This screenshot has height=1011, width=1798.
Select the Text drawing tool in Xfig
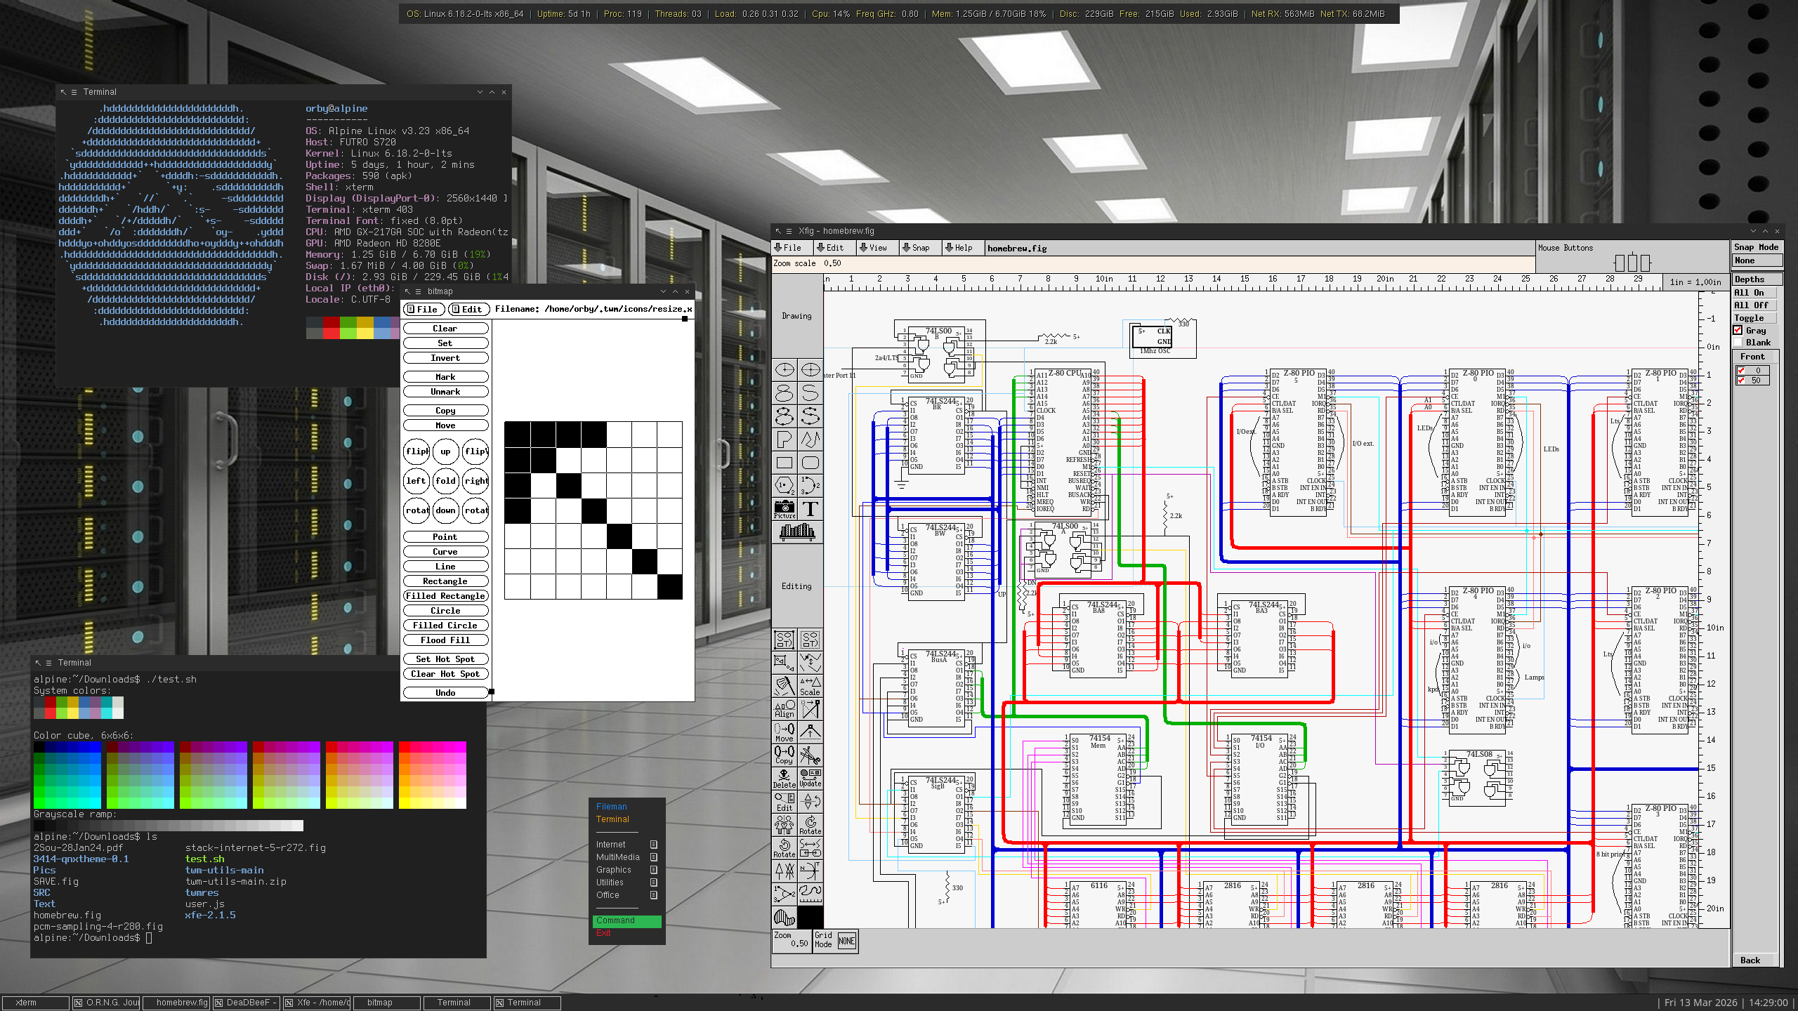click(811, 509)
